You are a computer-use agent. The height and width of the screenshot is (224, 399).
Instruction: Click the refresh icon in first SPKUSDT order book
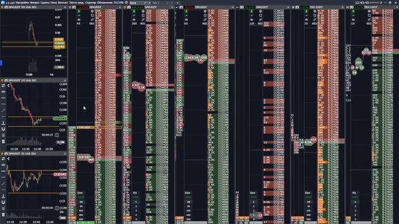(x=92, y=16)
